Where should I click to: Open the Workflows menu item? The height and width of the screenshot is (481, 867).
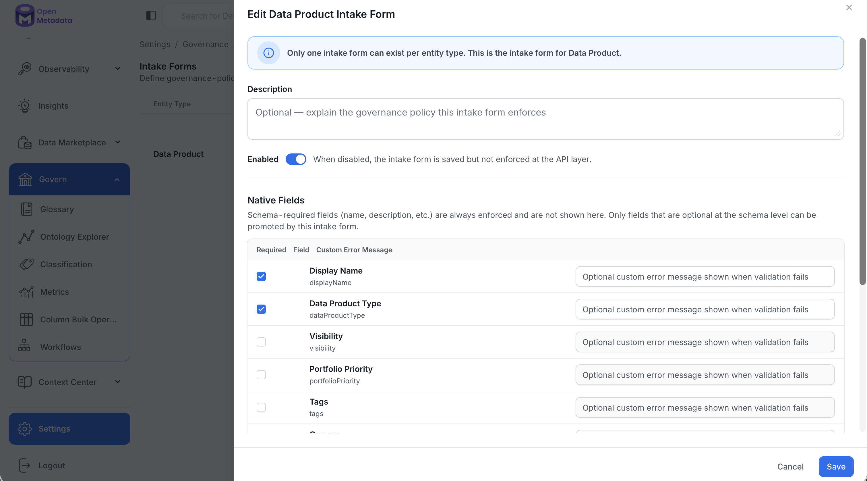tap(70, 347)
